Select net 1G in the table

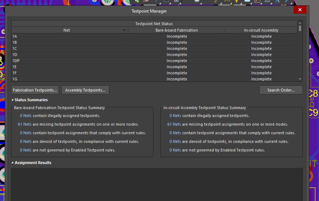(15, 79)
